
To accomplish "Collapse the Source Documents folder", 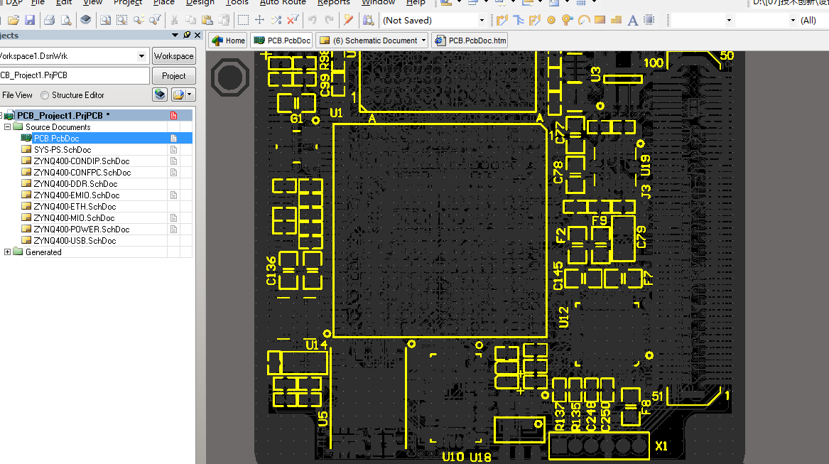I will click(x=7, y=127).
